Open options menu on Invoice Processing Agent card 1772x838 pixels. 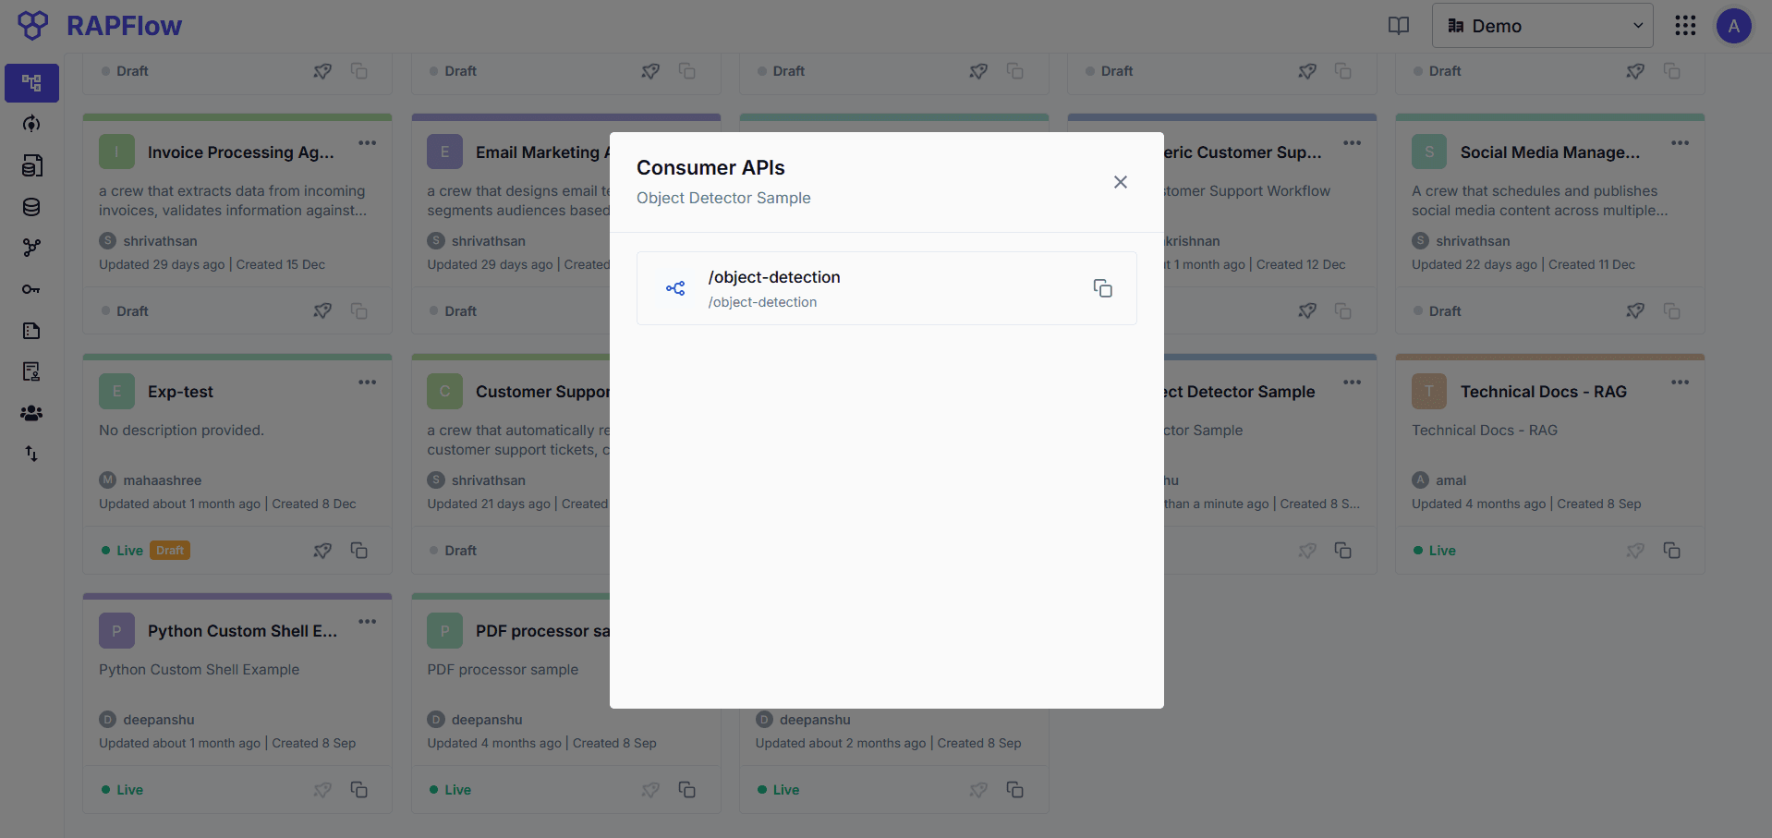coord(367,143)
